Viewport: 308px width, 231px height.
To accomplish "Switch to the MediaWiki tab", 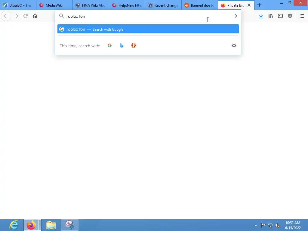I will click(54, 5).
